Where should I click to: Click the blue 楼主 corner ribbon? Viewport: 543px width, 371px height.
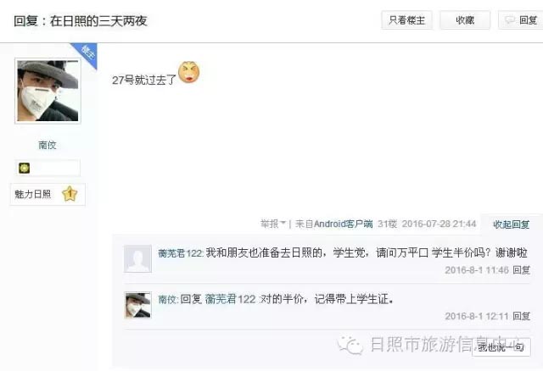pyautogui.click(x=87, y=54)
